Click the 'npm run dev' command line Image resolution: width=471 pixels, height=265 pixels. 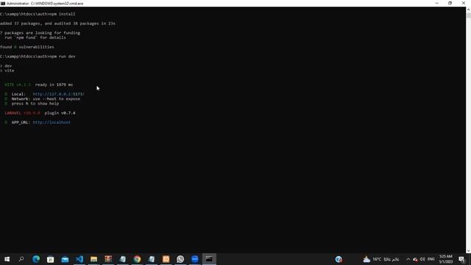coord(38,57)
